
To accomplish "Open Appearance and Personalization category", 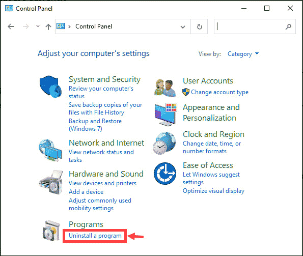I will [x=211, y=112].
